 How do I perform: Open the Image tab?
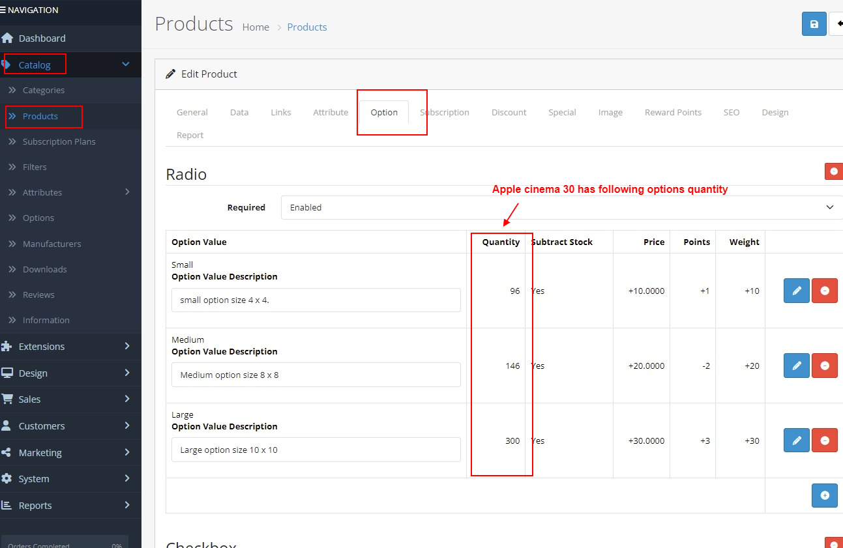coord(610,112)
